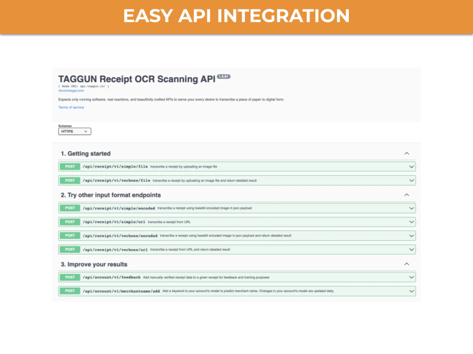
Task: Click POST badge for verbose/encoded endpoint
Action: [70, 236]
